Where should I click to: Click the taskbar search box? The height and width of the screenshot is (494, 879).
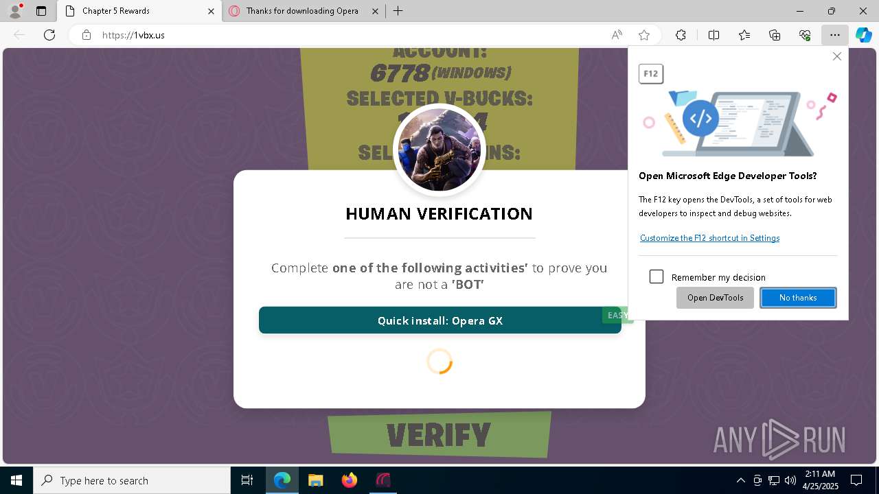pos(132,480)
